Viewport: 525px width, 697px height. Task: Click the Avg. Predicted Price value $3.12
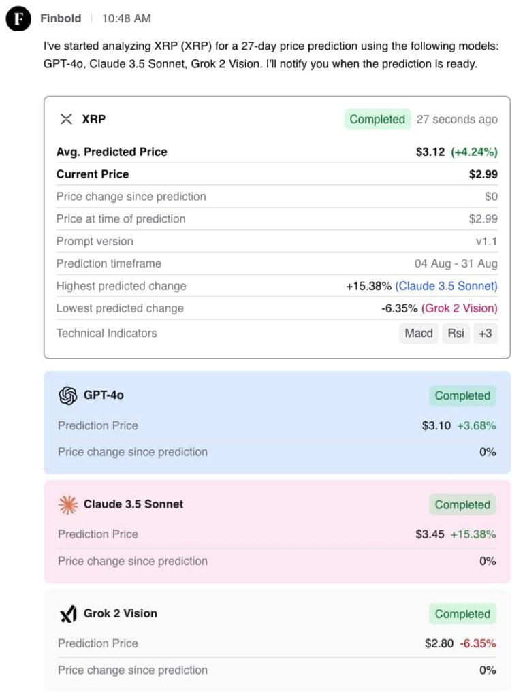click(x=430, y=152)
